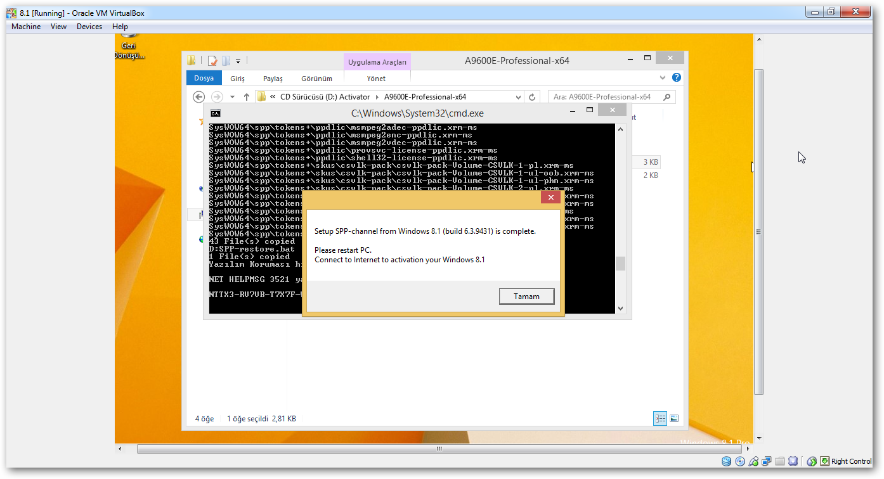Open Explorer help via question mark icon
884x479 pixels.
676,77
